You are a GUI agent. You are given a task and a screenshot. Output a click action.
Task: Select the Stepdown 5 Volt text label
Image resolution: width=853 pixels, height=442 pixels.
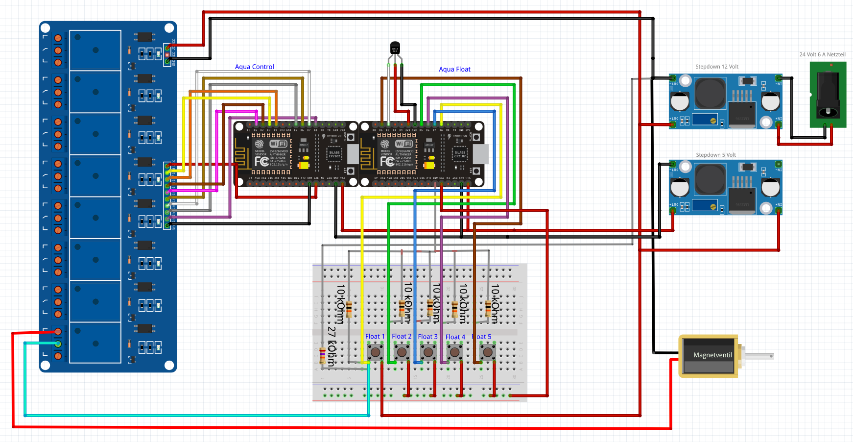click(716, 155)
